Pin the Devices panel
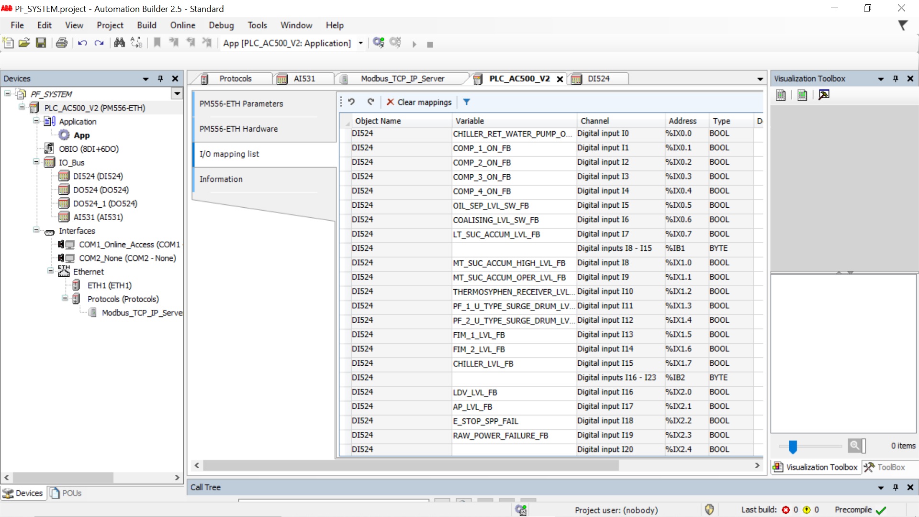 (x=160, y=79)
